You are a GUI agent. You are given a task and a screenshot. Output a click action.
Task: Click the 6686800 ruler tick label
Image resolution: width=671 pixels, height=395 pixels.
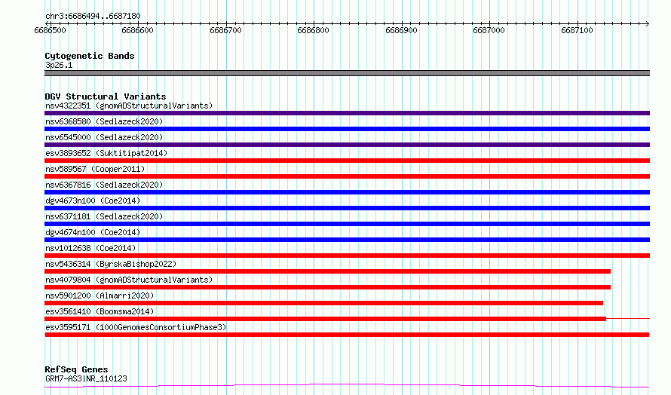(313, 30)
